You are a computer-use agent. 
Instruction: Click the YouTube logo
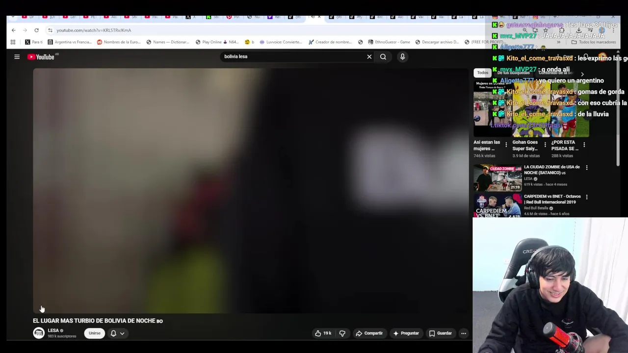[x=41, y=57]
